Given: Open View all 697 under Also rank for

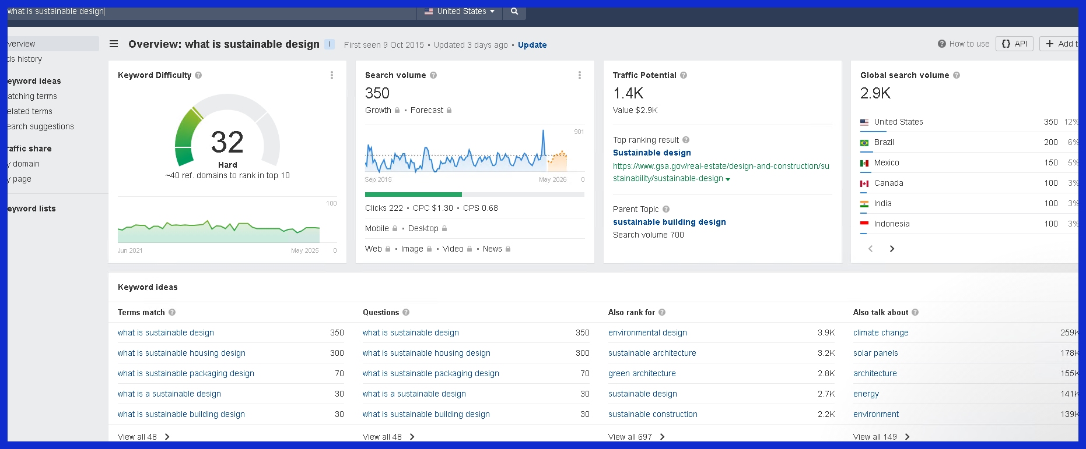Looking at the screenshot, I should (636, 437).
